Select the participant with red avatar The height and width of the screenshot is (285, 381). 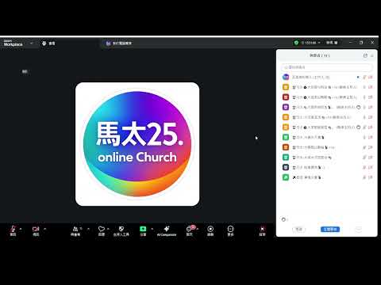coord(327,97)
